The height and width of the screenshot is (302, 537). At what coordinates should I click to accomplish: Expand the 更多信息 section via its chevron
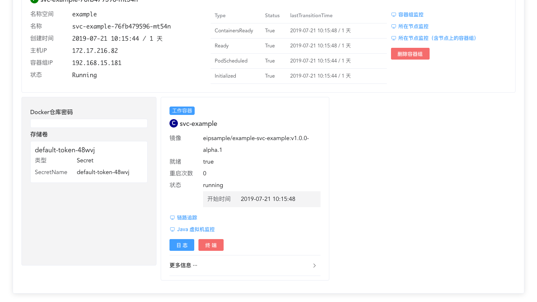pos(314,265)
